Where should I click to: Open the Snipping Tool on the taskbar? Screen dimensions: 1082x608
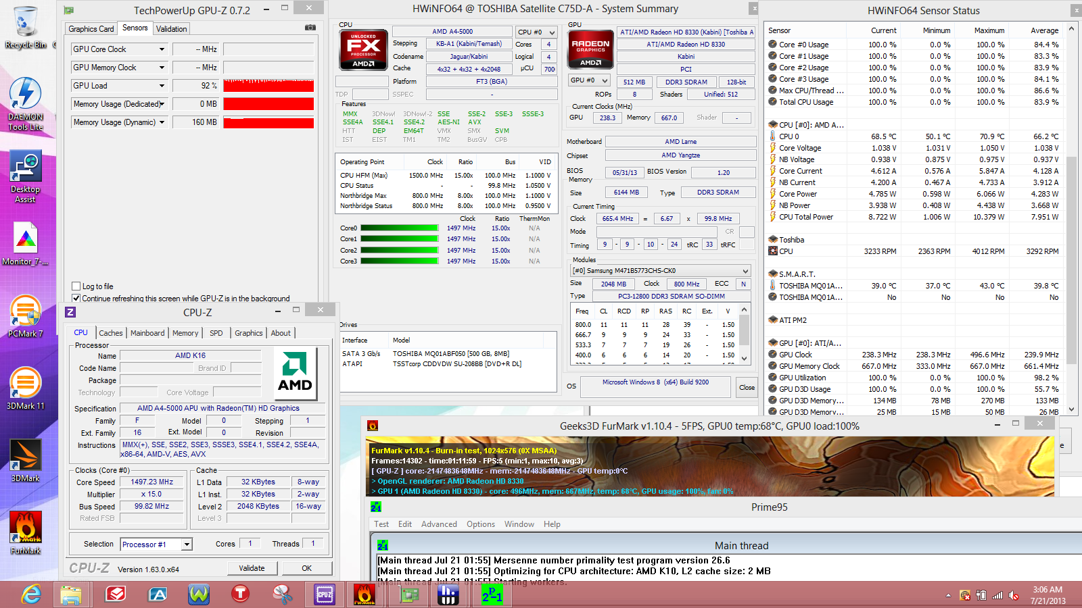pyautogui.click(x=282, y=594)
